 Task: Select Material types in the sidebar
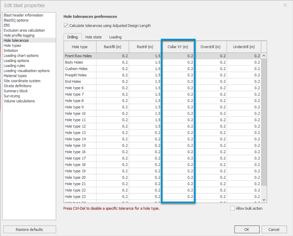(x=29, y=76)
